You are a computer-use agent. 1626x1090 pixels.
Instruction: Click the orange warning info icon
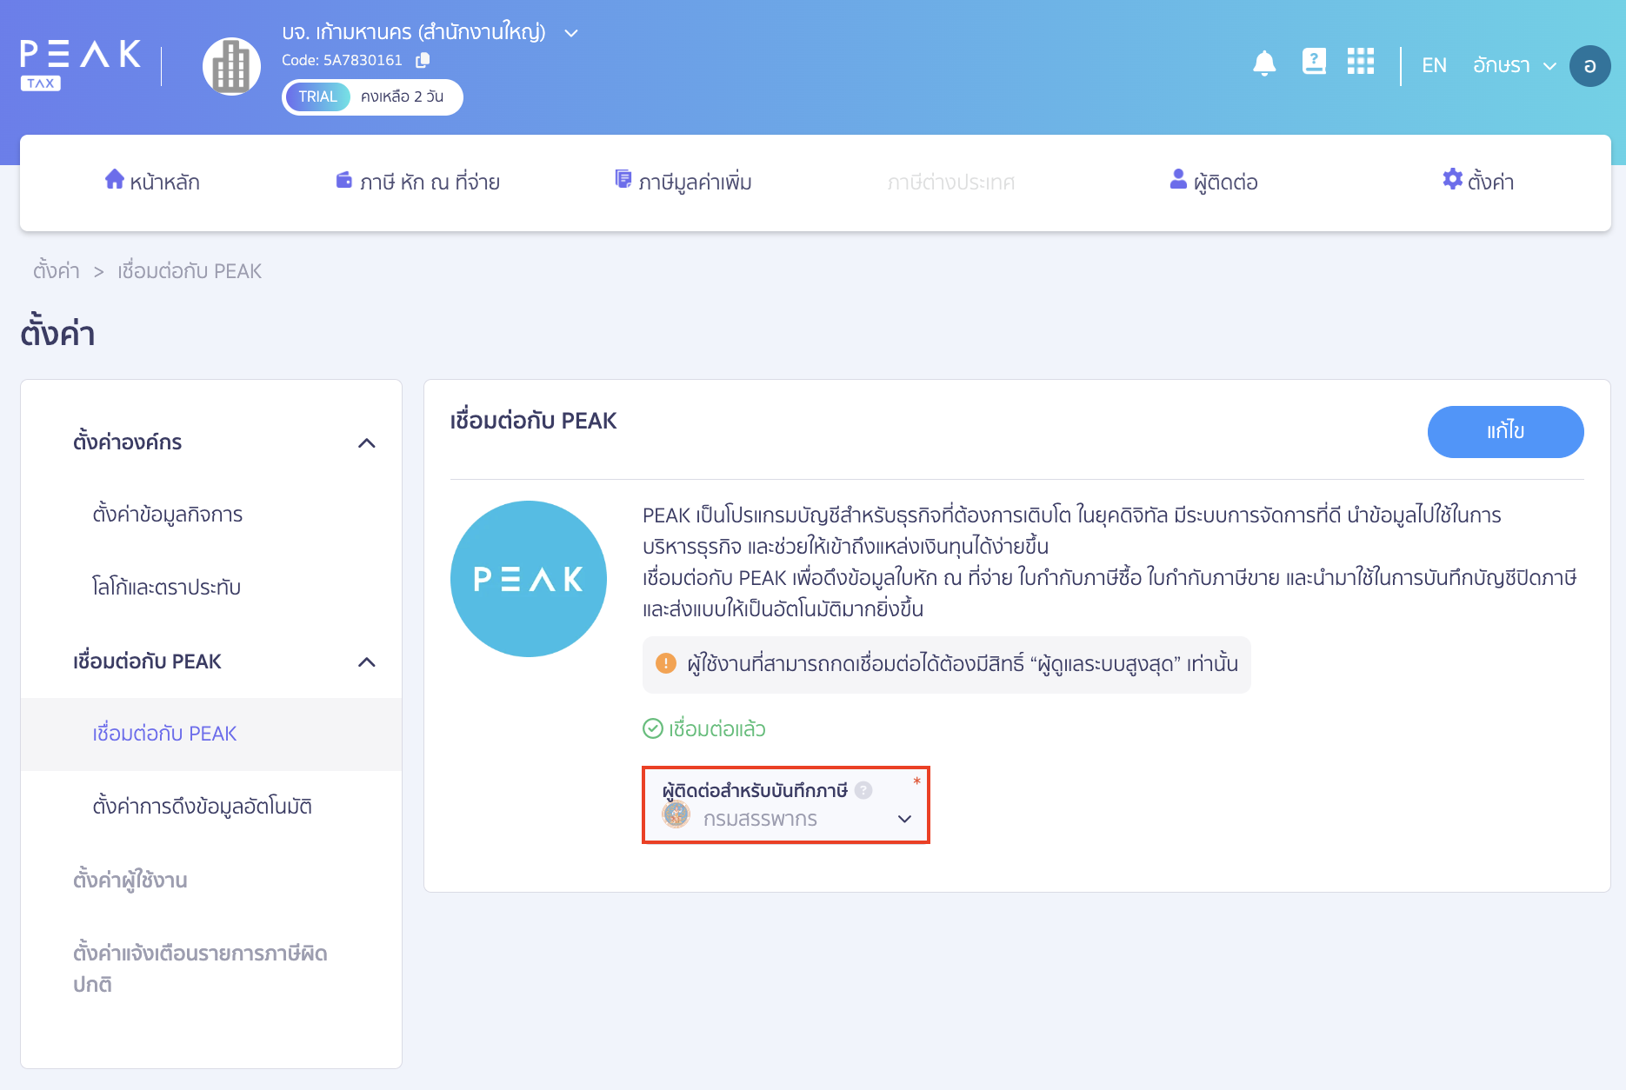(x=666, y=663)
